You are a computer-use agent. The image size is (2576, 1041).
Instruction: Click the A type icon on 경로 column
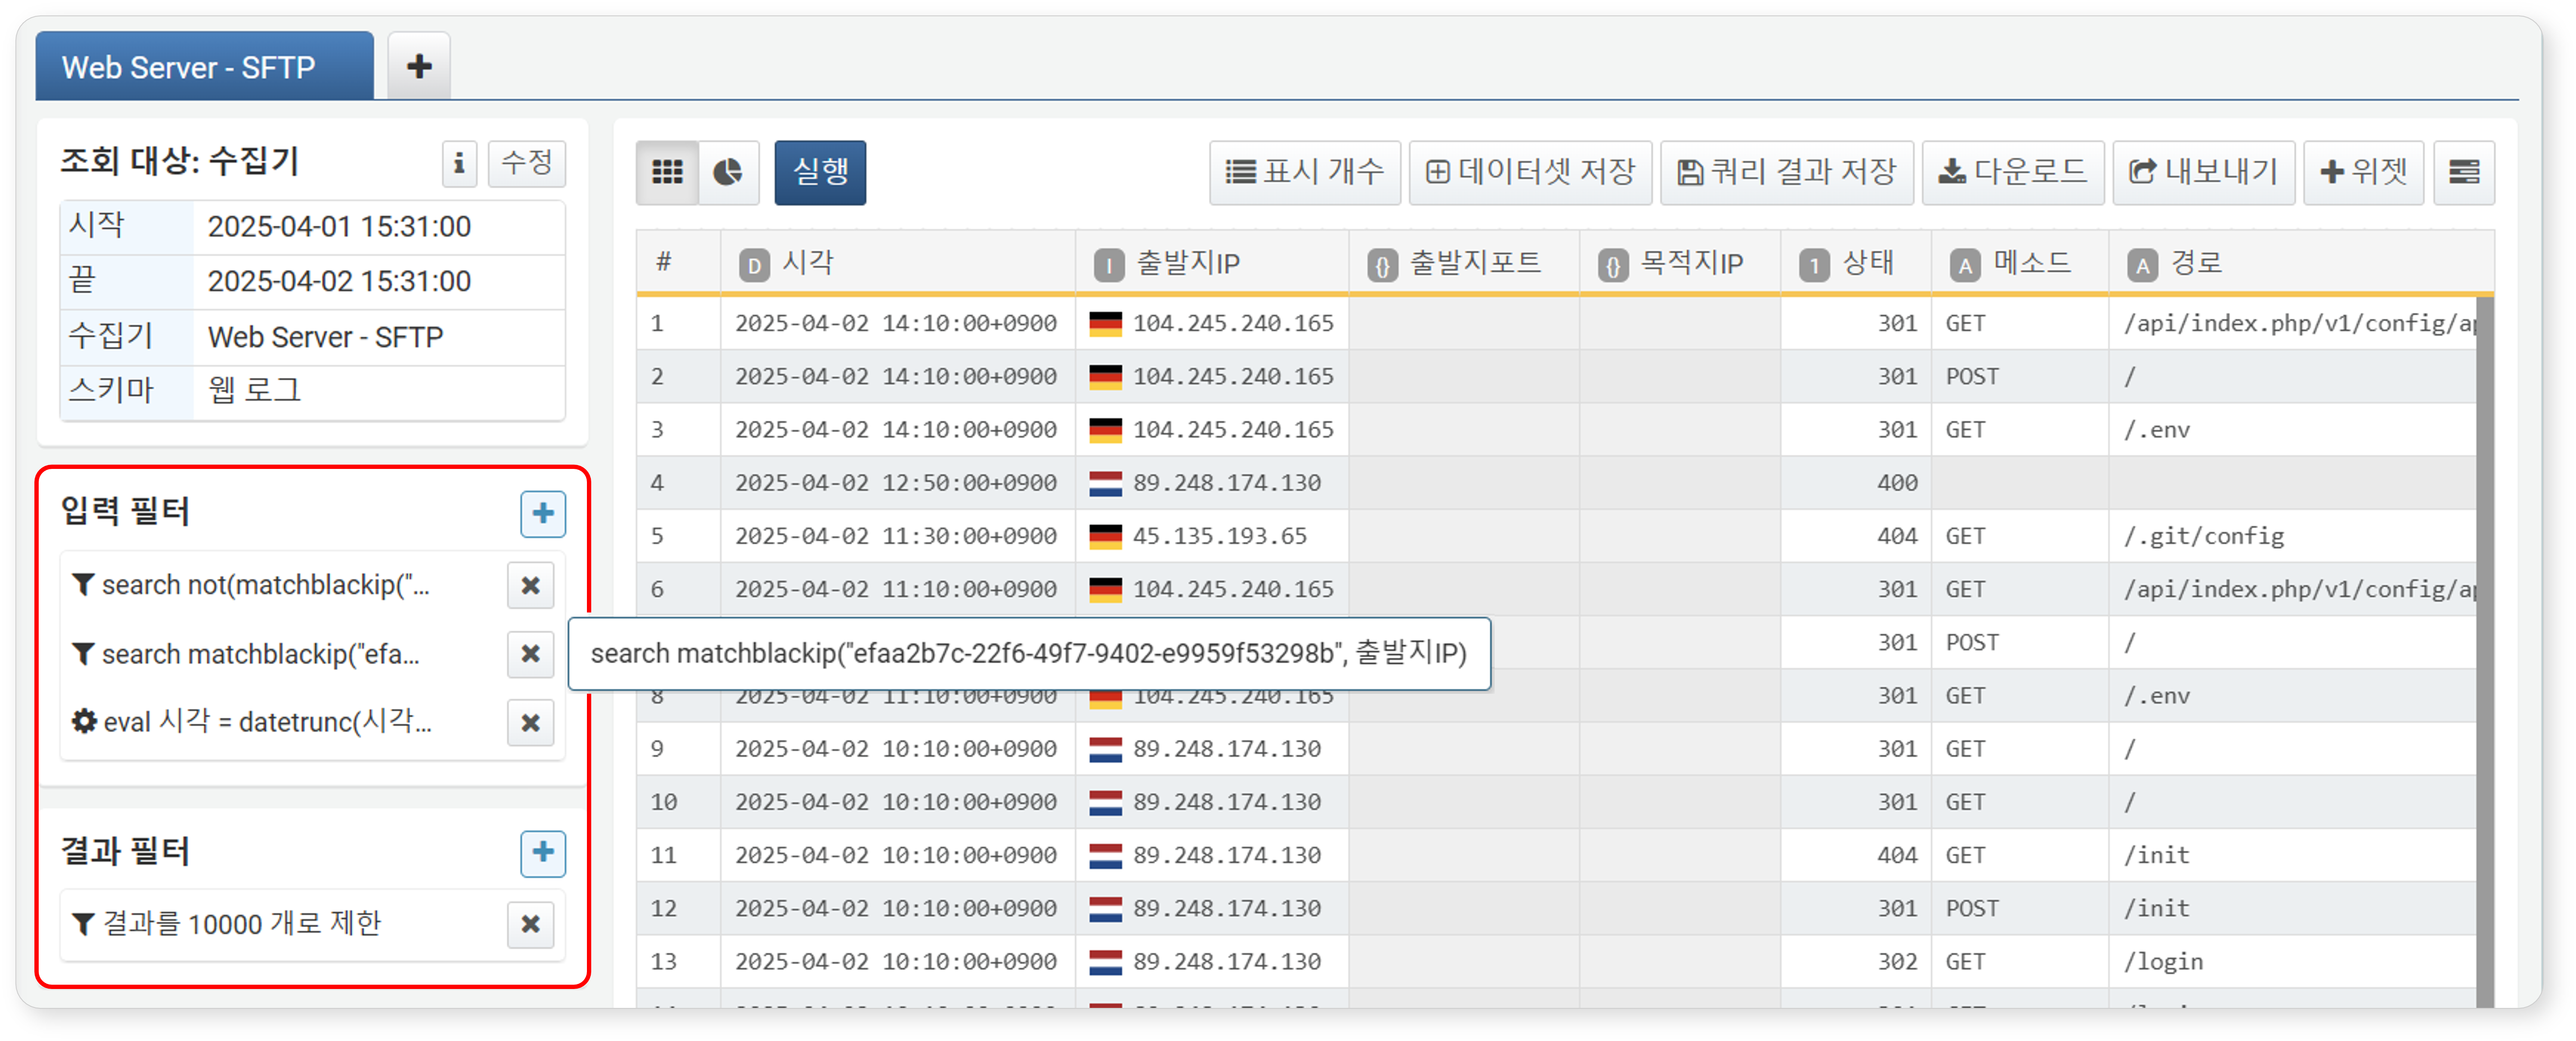point(2142,265)
